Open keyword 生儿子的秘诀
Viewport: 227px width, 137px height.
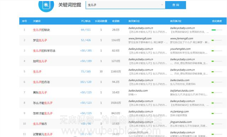pos(41,30)
